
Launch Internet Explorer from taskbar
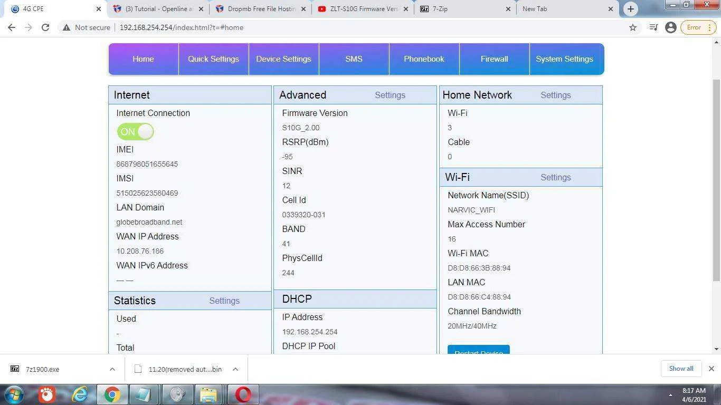(80, 394)
